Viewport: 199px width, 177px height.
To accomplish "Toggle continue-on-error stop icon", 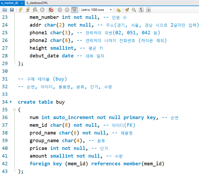I will (x=51, y=10).
